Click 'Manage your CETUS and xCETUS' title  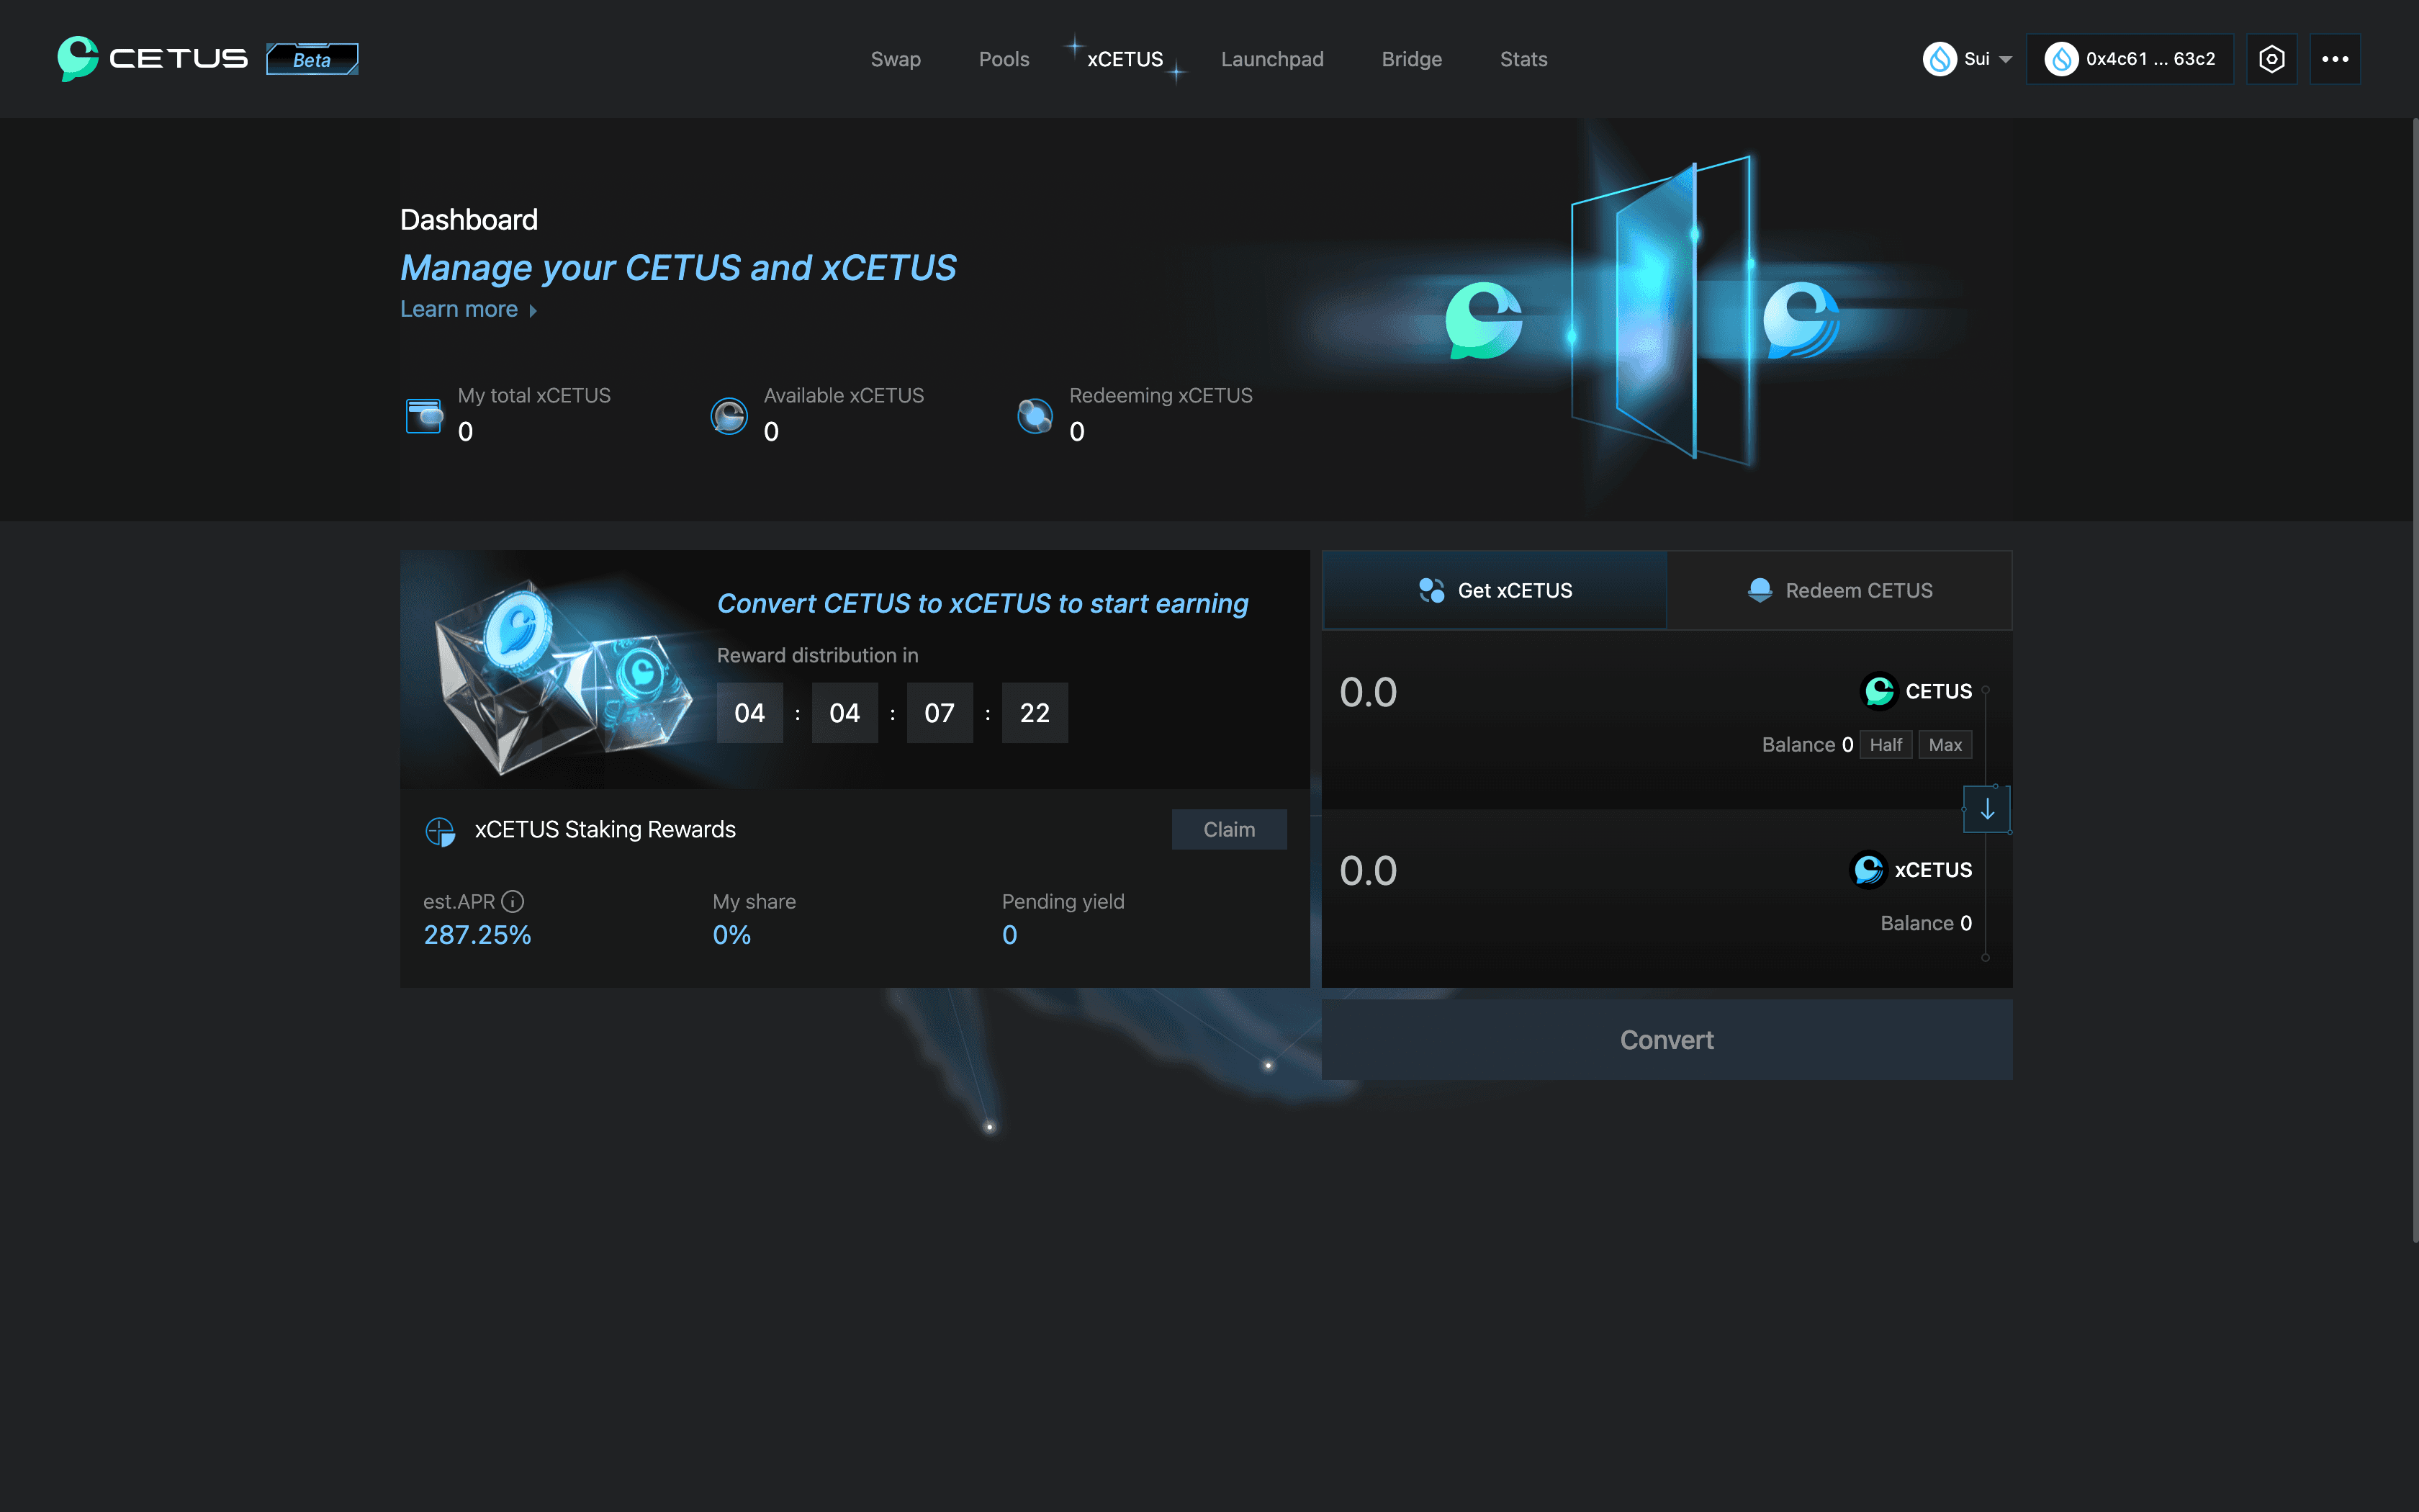[677, 268]
